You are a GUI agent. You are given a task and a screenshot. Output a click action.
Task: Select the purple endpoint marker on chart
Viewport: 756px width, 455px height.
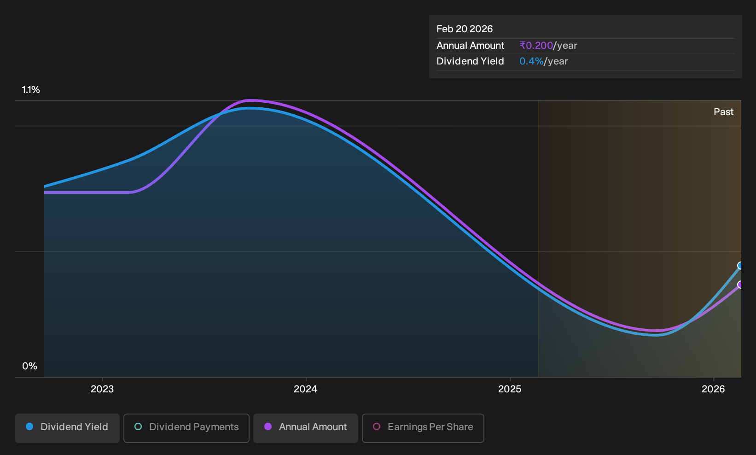740,285
